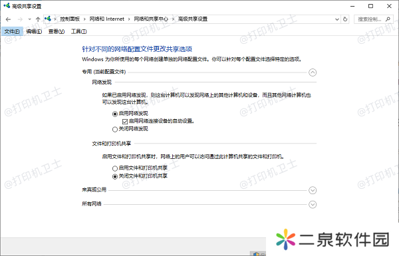
Task: Go up one level arrow
Action: tap(38, 19)
